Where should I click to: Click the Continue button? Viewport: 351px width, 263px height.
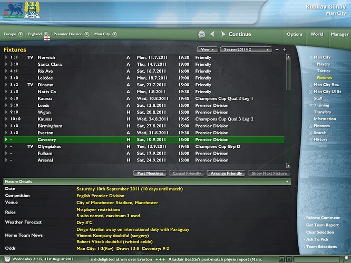[240, 34]
